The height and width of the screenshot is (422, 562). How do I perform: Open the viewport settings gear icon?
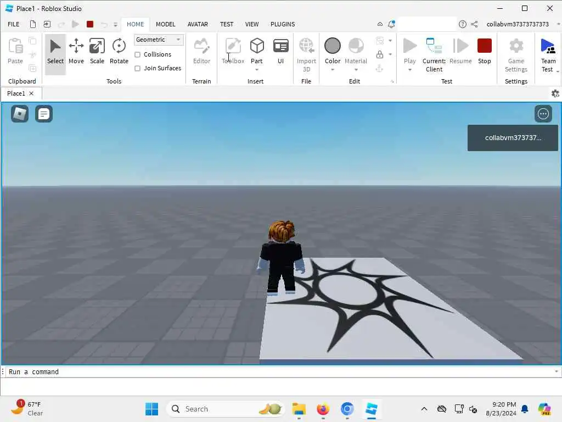point(555,93)
